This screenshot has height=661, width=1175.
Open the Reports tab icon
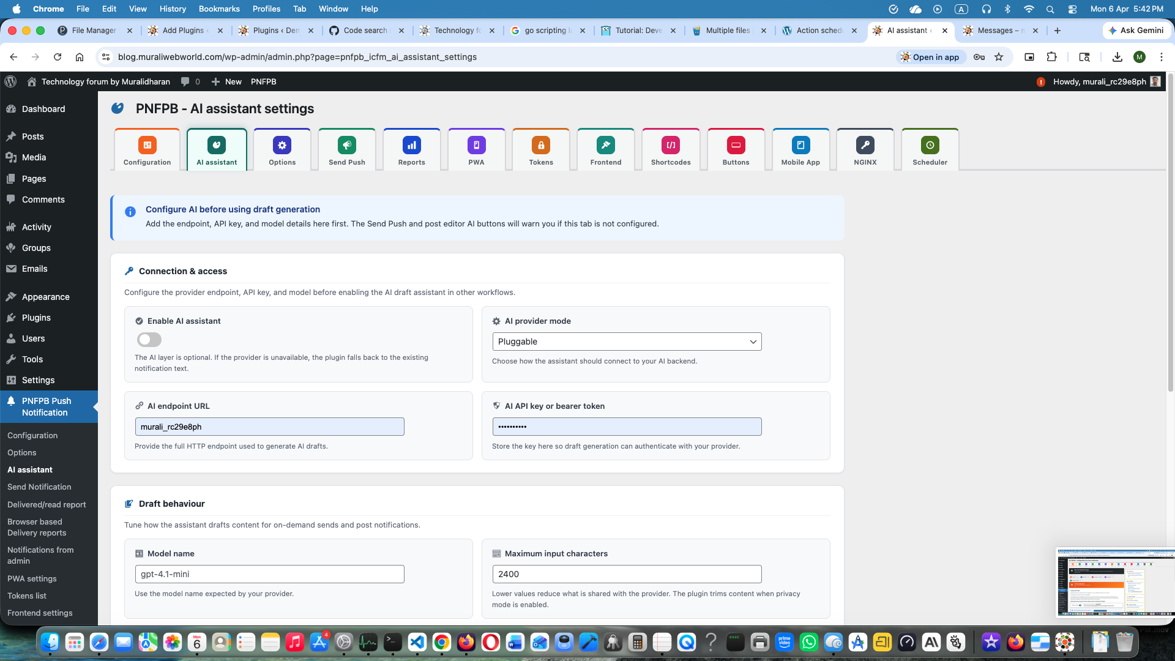click(x=411, y=146)
